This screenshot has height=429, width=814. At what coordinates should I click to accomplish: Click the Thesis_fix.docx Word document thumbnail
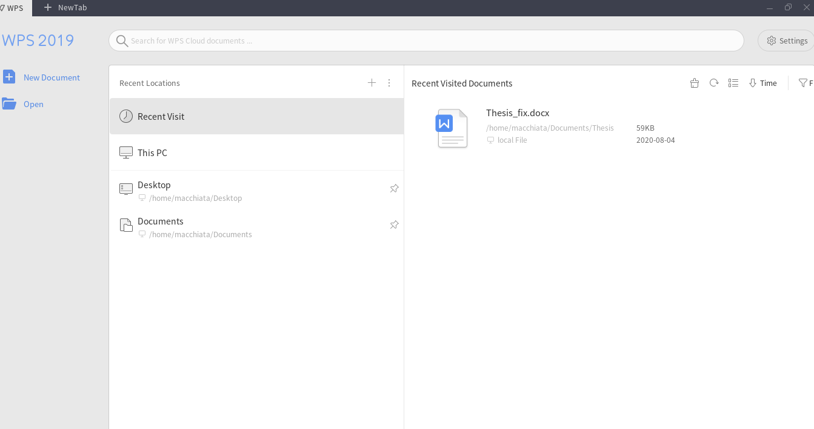pos(452,128)
